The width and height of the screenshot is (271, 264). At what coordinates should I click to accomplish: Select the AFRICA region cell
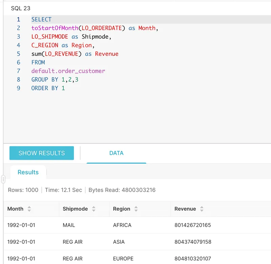(x=122, y=225)
